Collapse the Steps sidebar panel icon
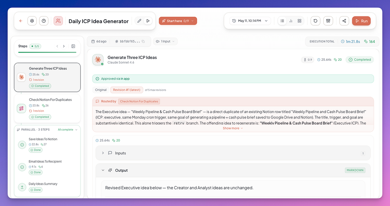390x206 pixels. tap(74, 46)
